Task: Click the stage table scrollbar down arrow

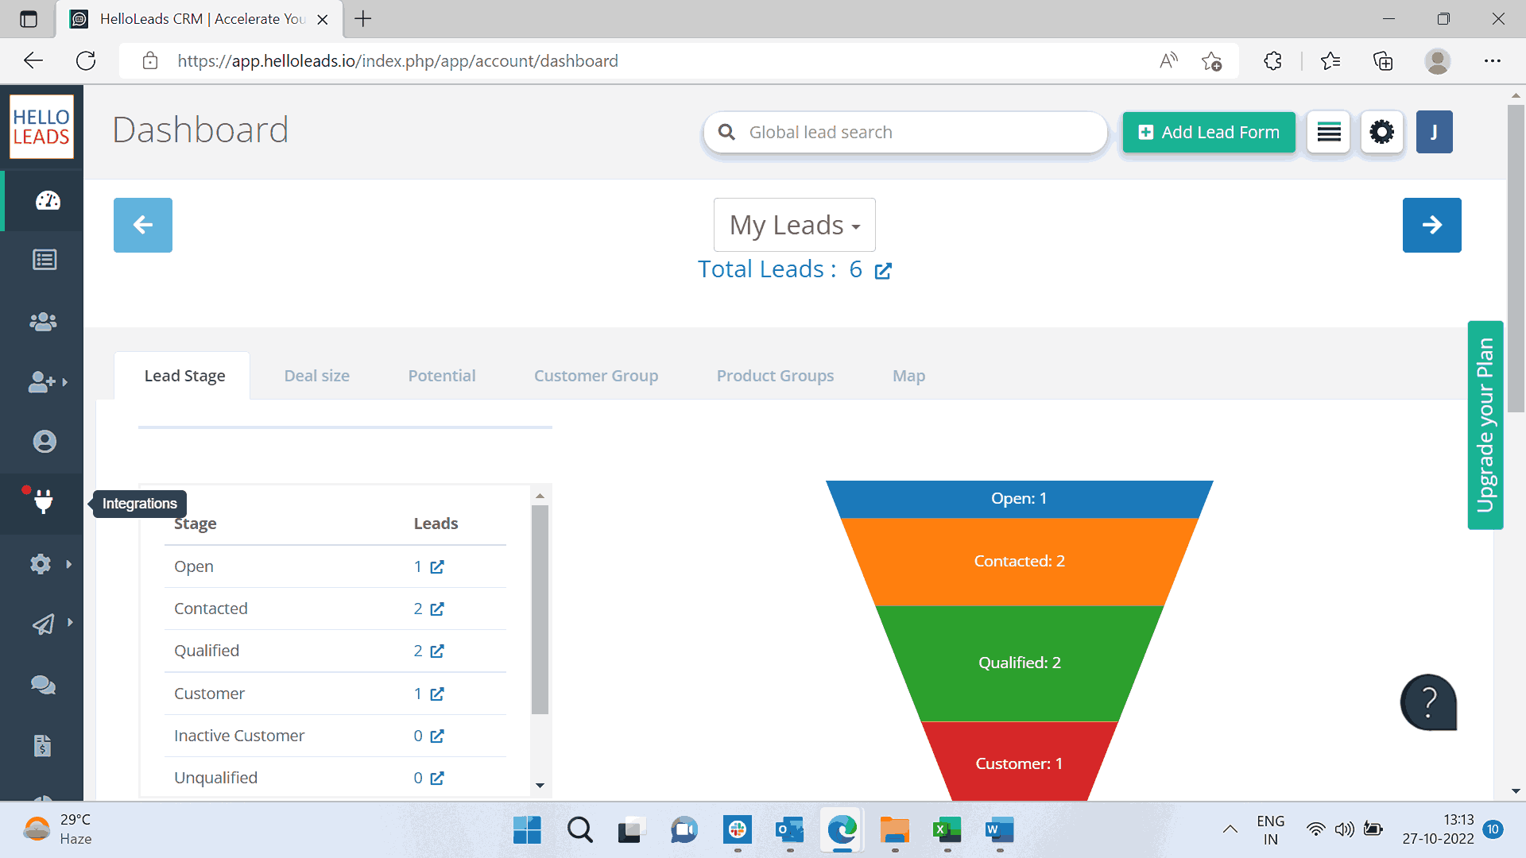Action: 540,786
